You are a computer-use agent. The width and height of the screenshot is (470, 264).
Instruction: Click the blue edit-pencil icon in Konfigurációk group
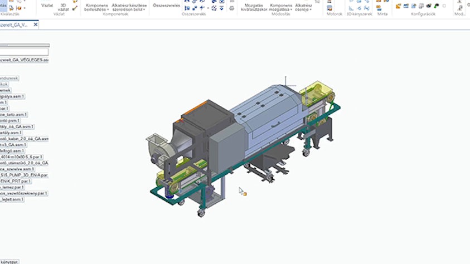414,6
